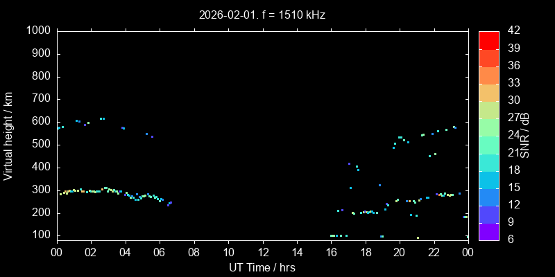The image size is (555, 277).
Task: Click the 18 tick label on time axis
Action: coord(365,253)
